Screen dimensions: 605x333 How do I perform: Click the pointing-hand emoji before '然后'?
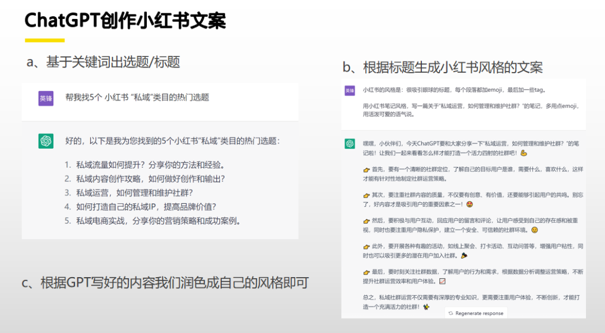(x=366, y=221)
